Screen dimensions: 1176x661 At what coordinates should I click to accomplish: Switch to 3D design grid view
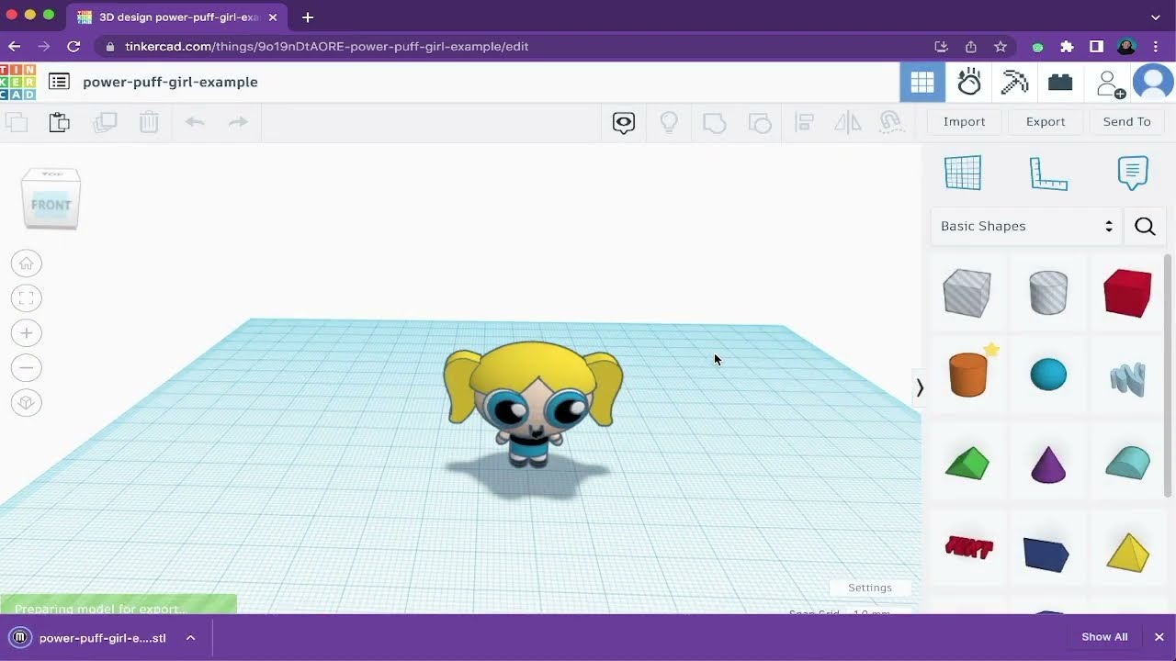point(922,83)
